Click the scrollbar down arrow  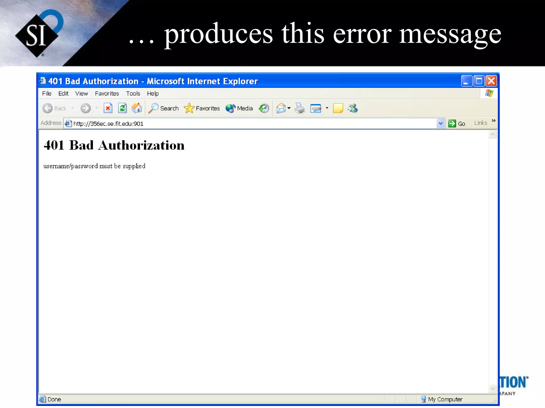click(x=493, y=388)
